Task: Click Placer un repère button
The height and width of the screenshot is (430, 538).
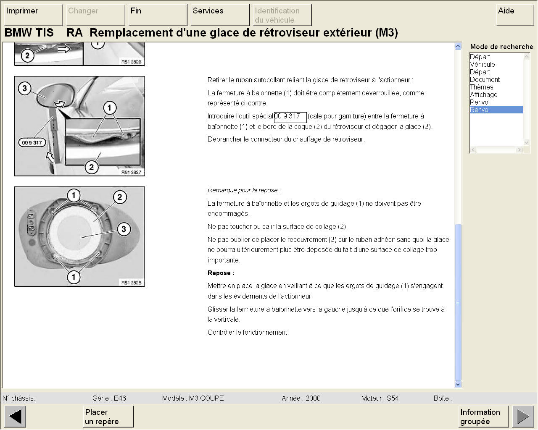Action: coord(108,417)
